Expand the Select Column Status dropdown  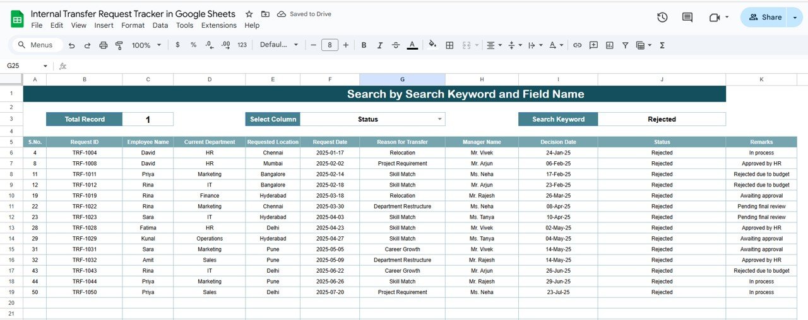(x=440, y=119)
